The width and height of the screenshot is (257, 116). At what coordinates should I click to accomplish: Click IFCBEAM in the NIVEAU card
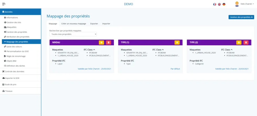click(x=93, y=53)
